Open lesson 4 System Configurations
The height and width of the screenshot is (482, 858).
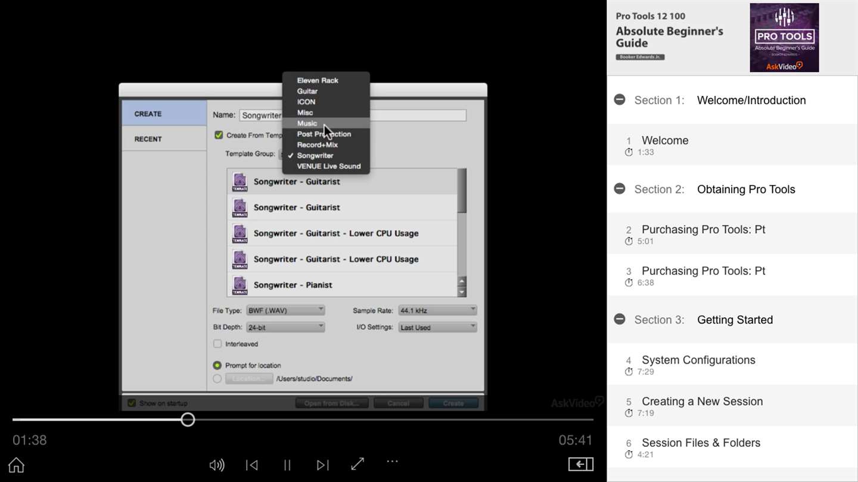tap(732, 364)
